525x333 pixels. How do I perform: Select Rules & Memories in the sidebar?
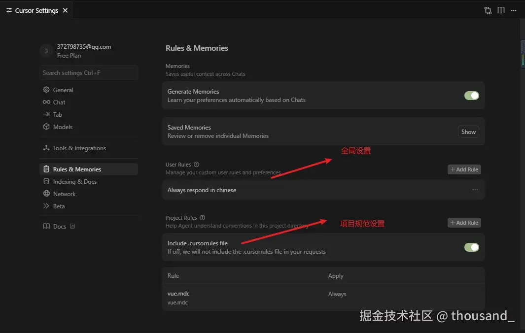tap(89, 169)
